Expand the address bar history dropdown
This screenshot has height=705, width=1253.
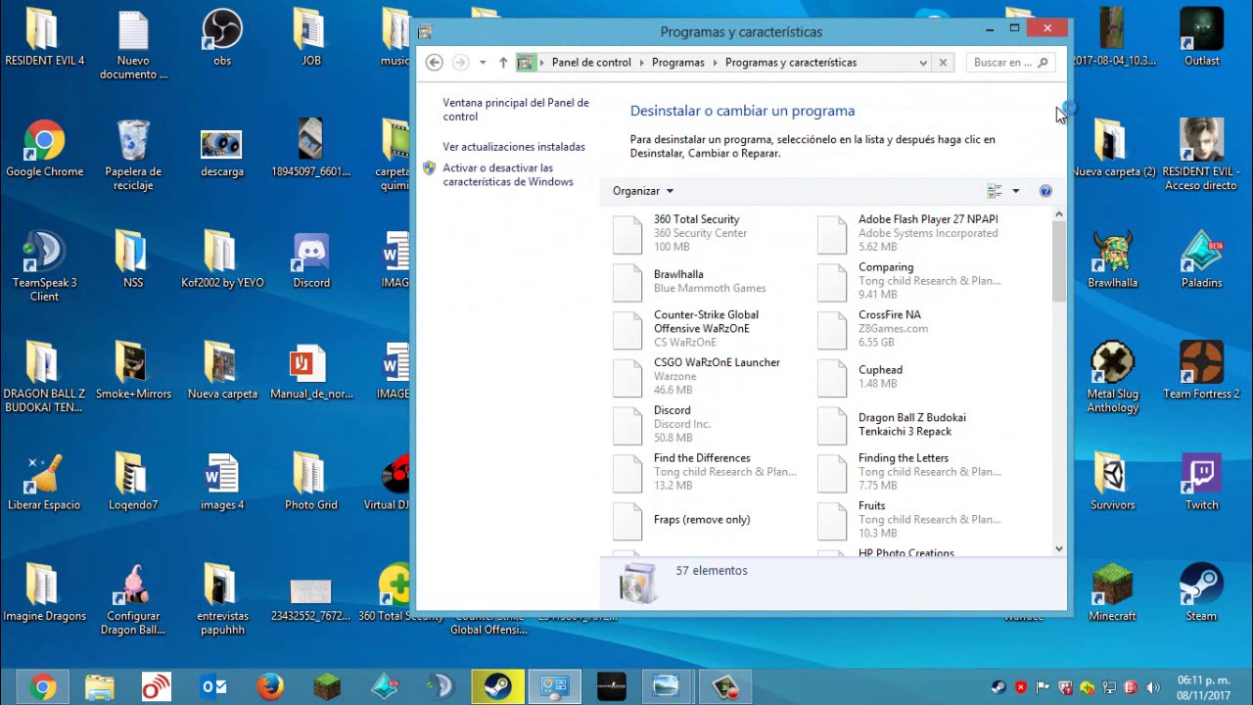(923, 63)
